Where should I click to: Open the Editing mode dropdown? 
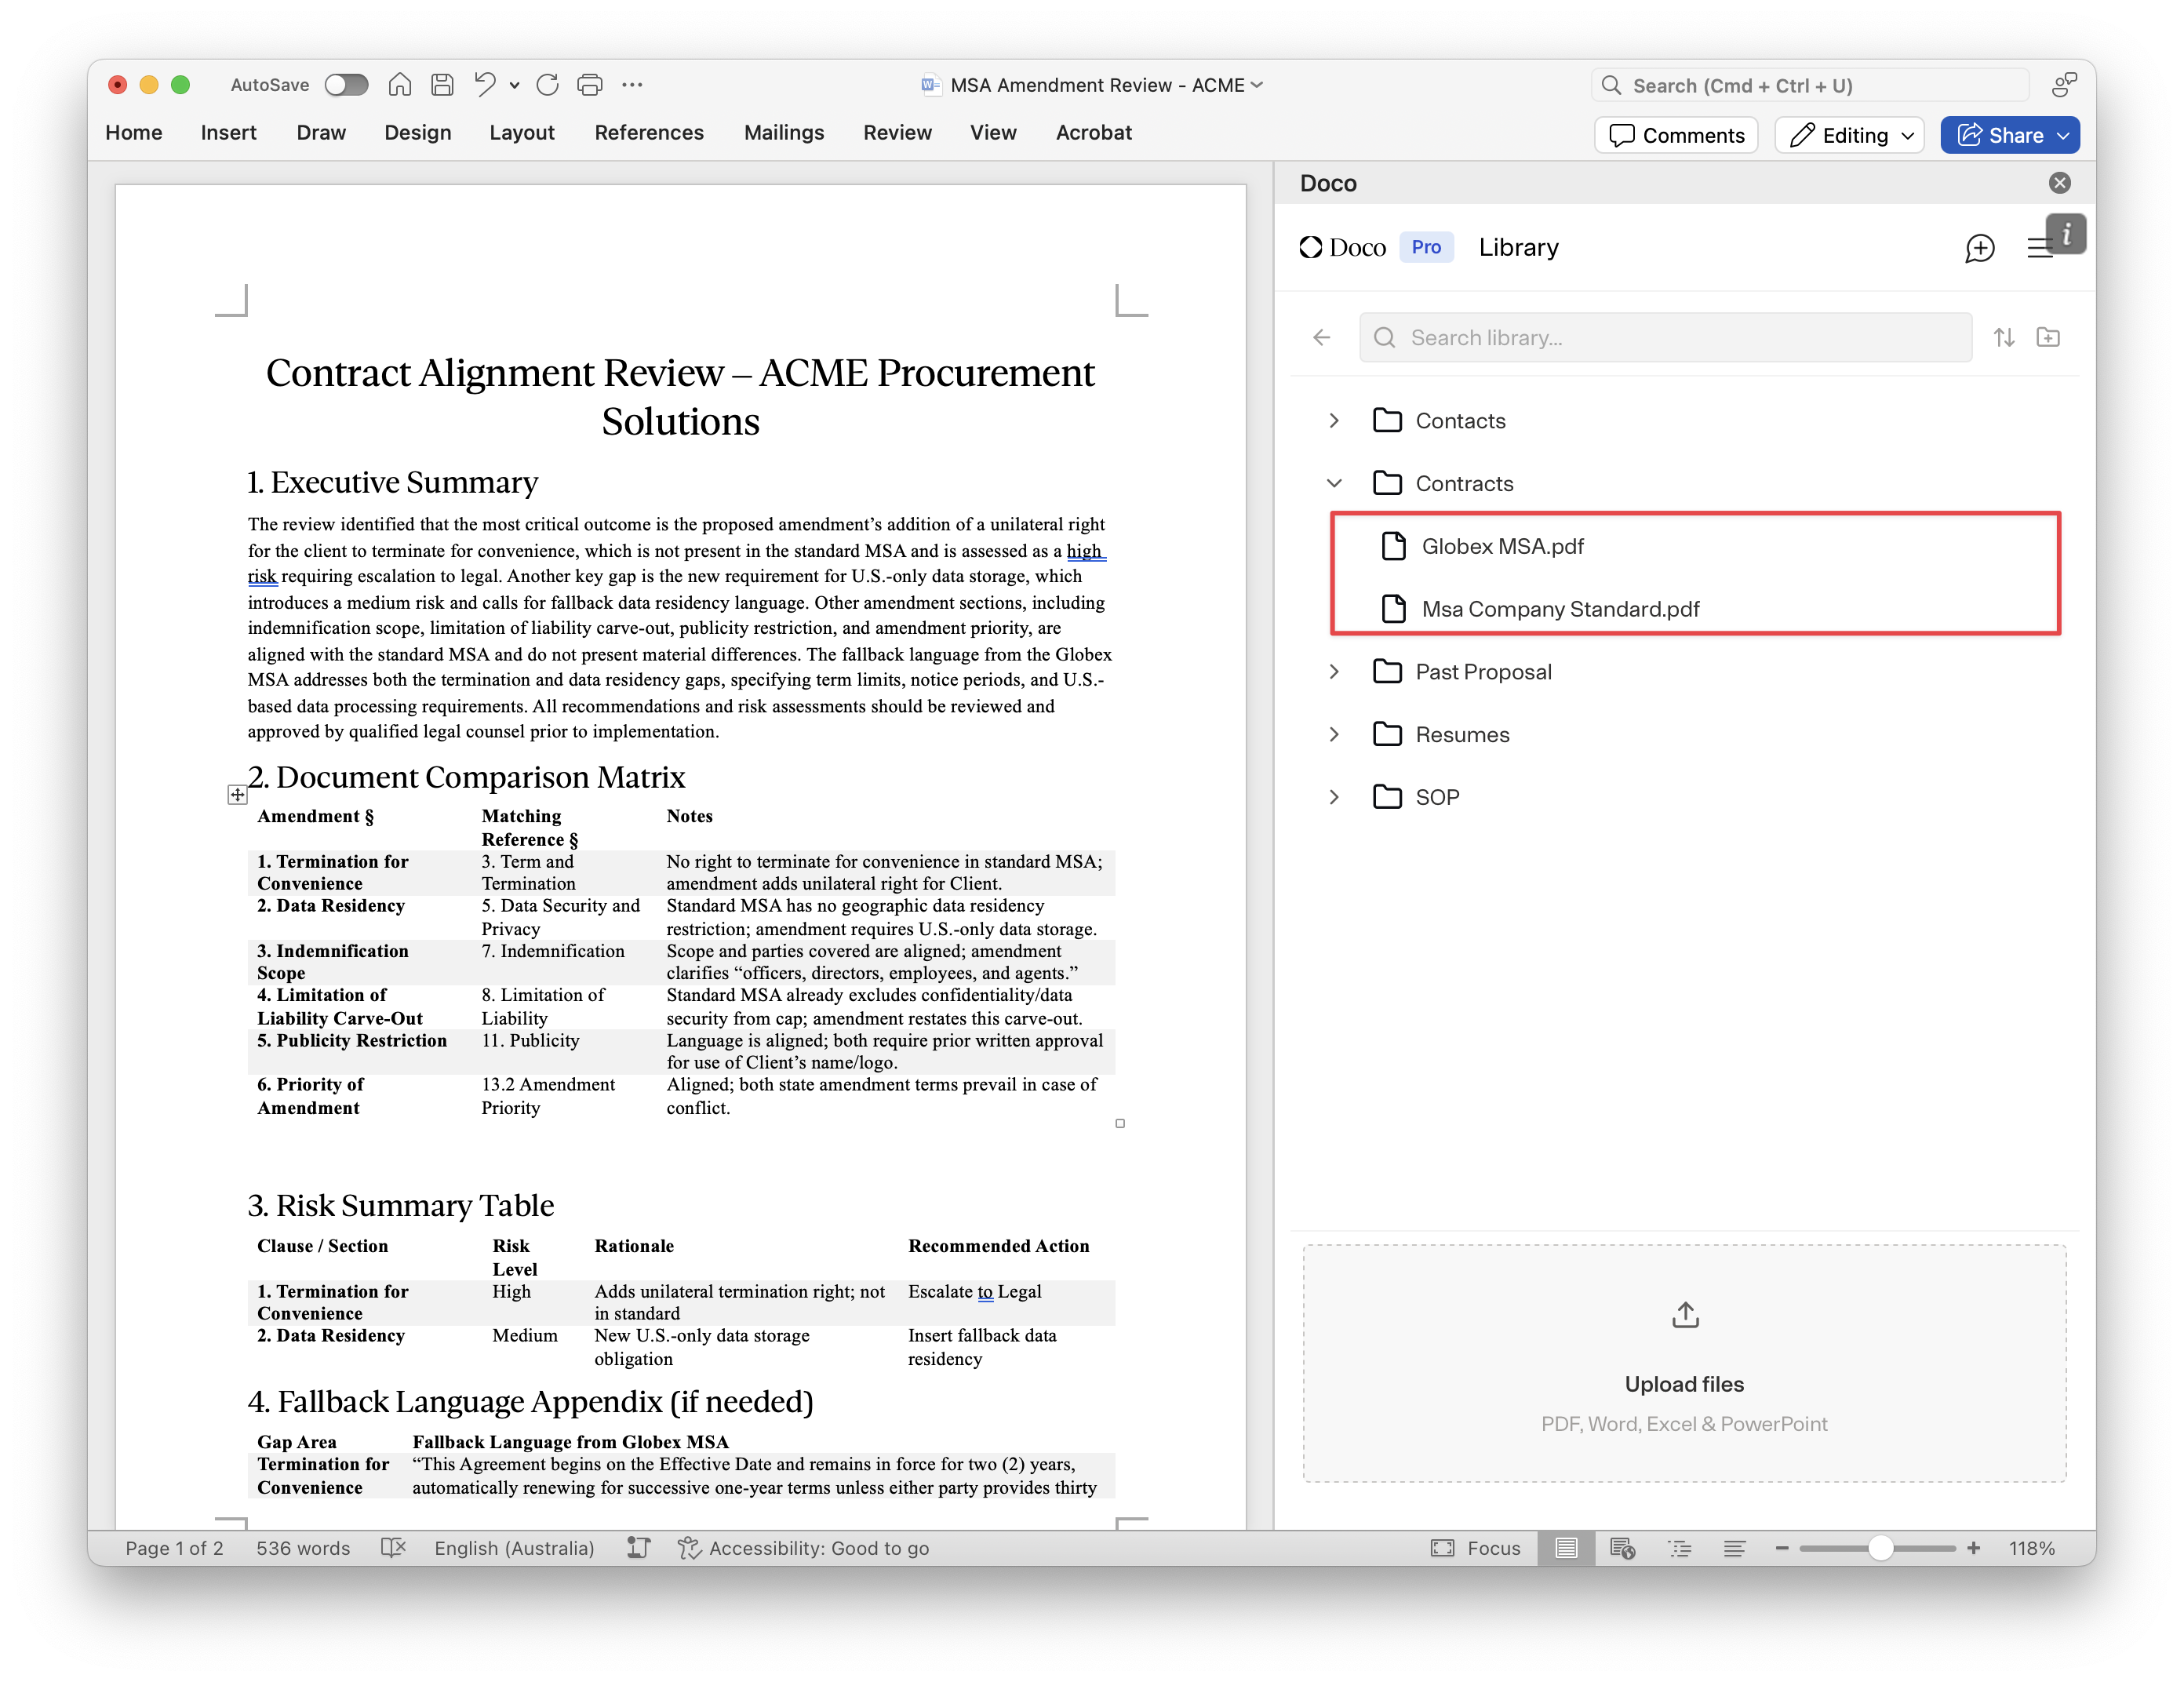[1852, 135]
